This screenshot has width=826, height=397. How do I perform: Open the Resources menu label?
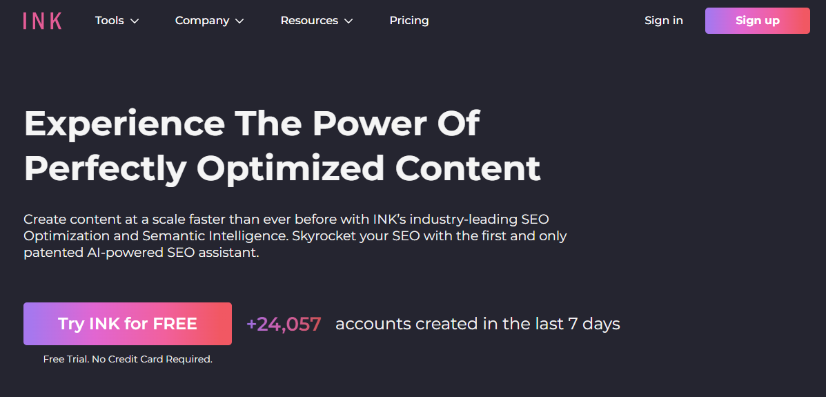pyautogui.click(x=309, y=21)
